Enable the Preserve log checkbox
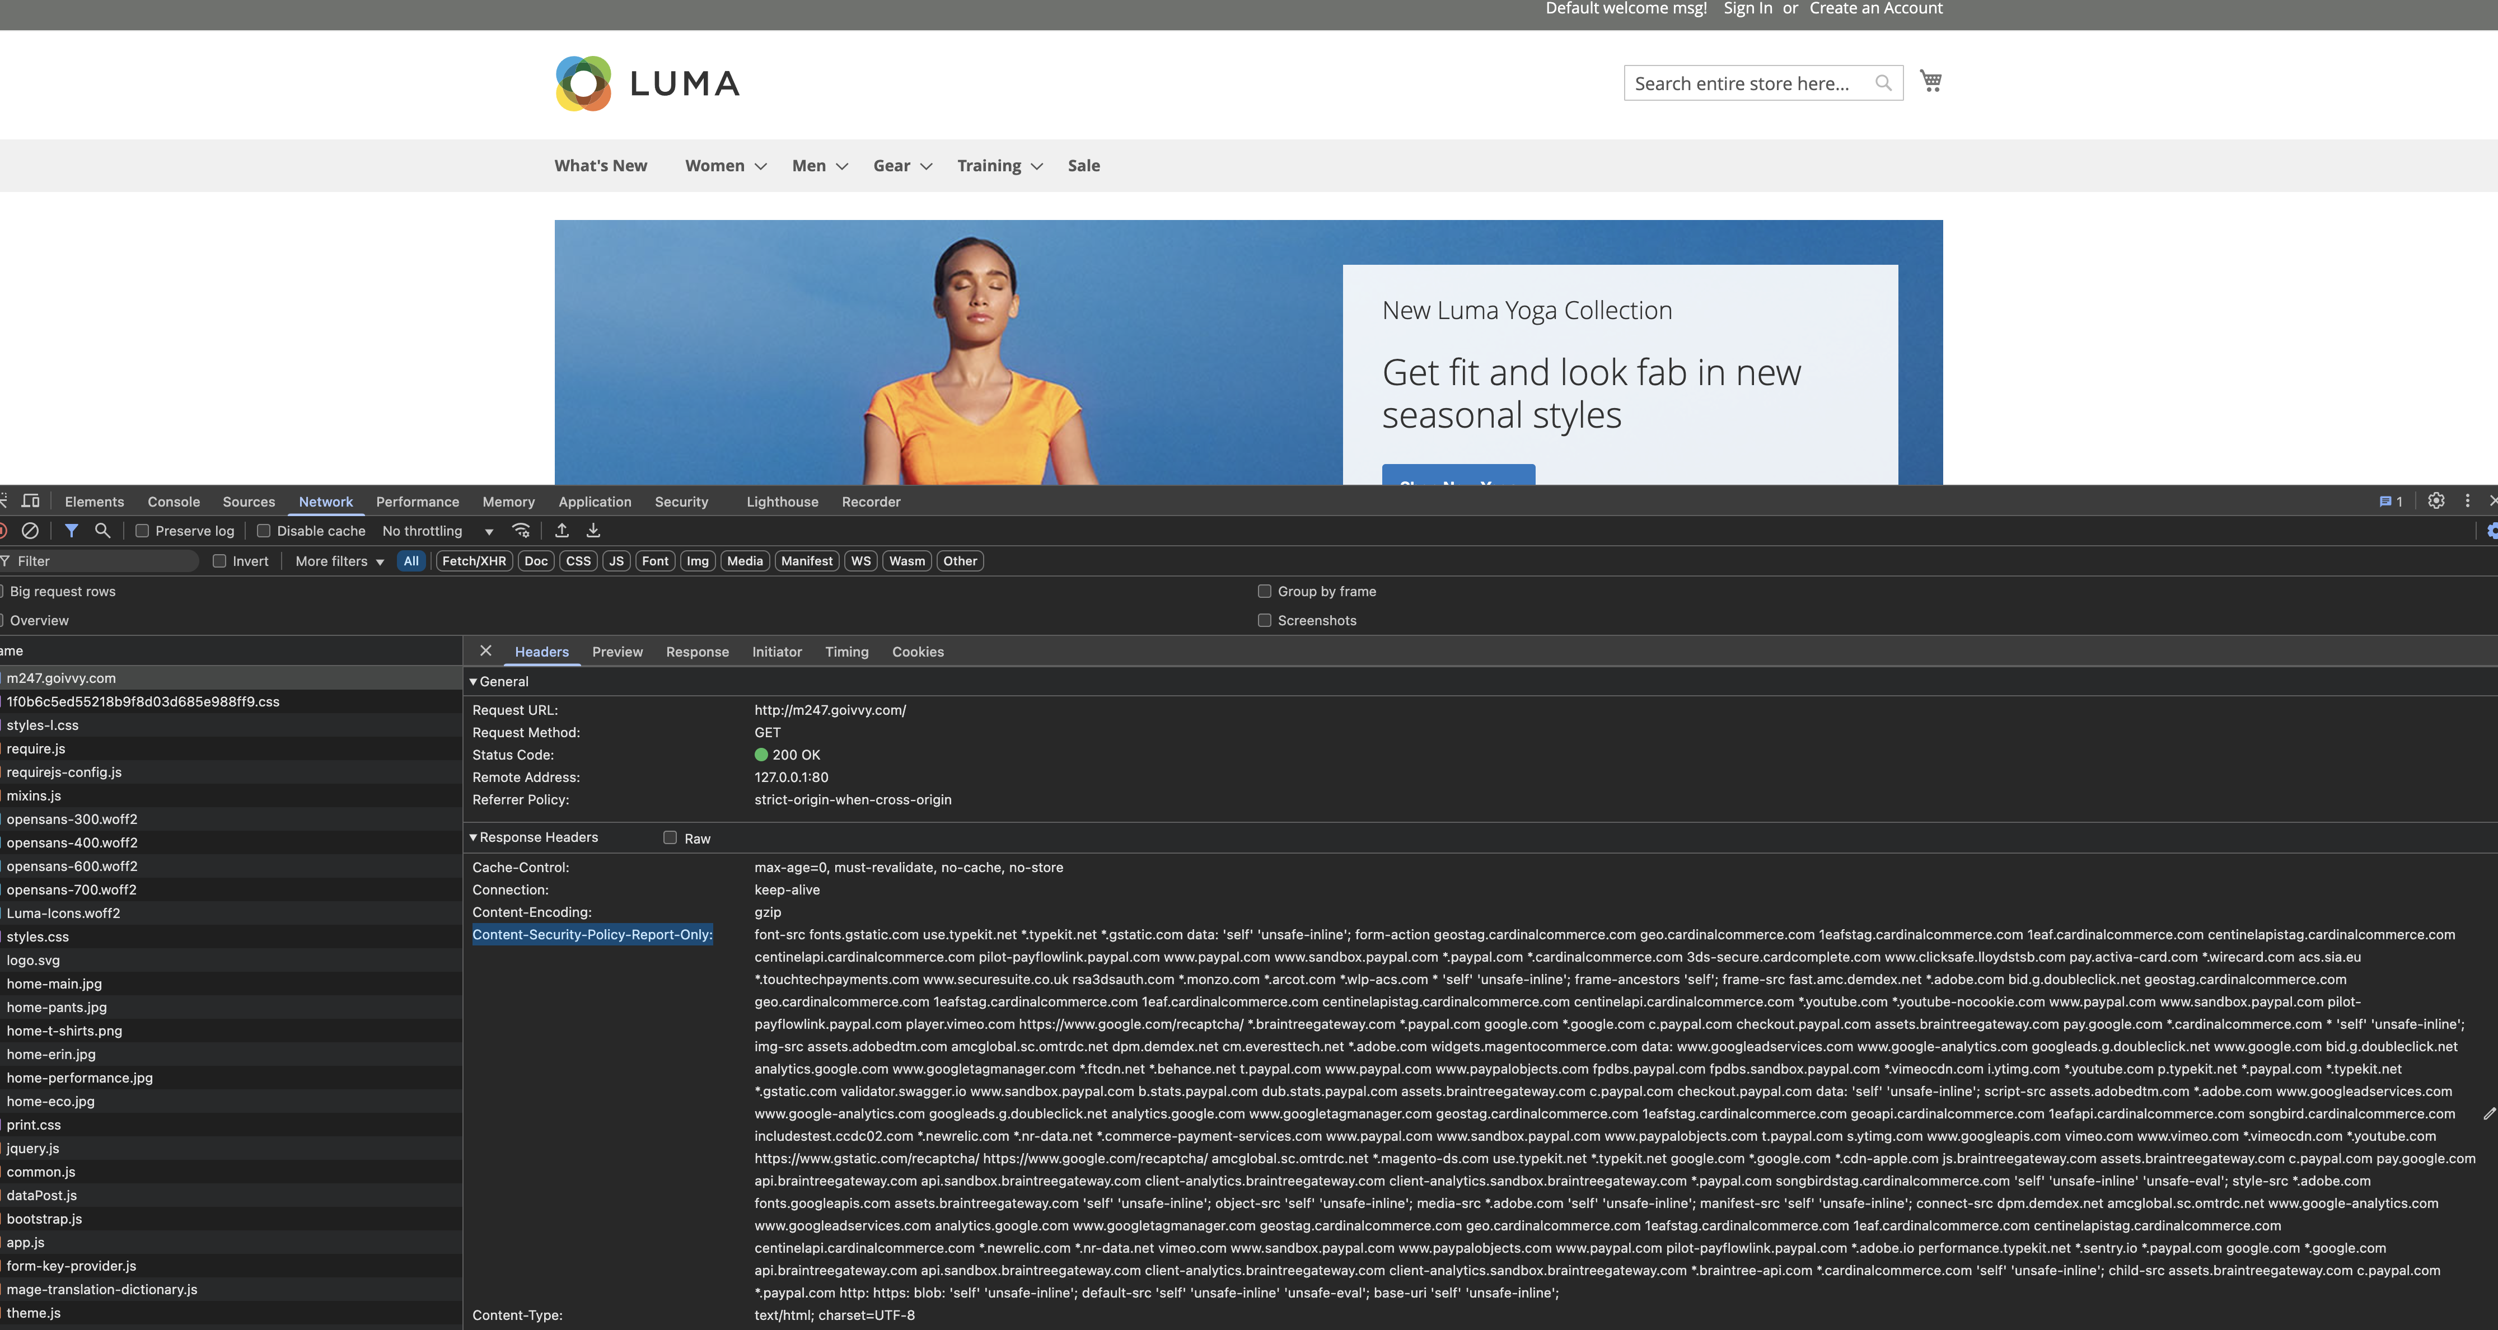 click(143, 531)
